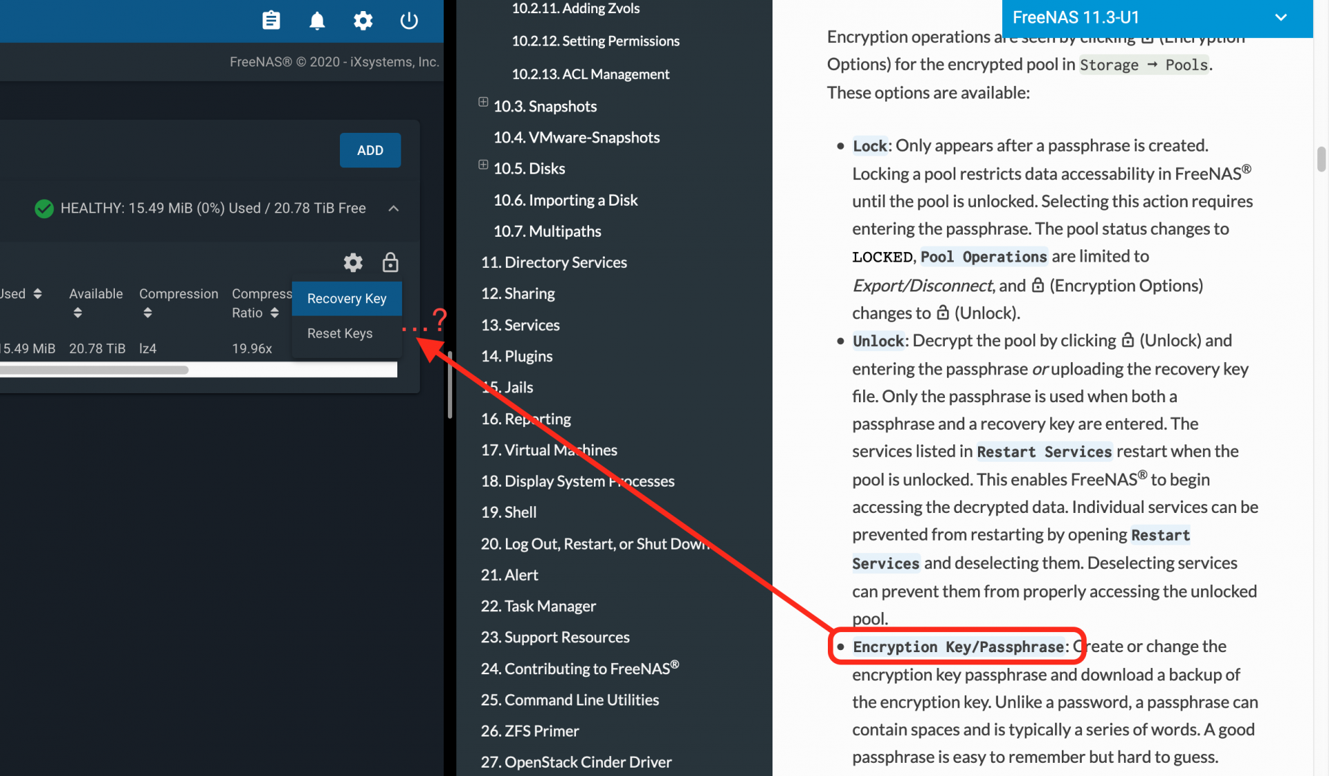Screen dimensions: 1329x776
Task: Go to 27. OpenStack Cinder Driver chapter
Action: click(577, 762)
